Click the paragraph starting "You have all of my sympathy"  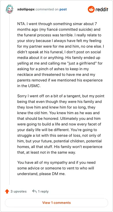pyautogui.click(x=56, y=168)
